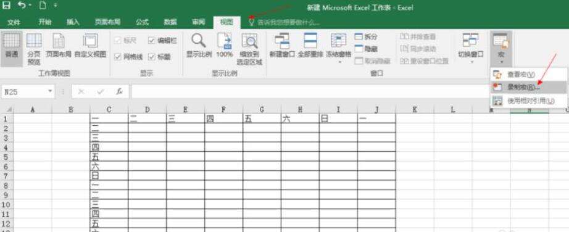The image size is (569, 232).
Task: Click 缩放到选定区域 zoom to selection
Action: 249,49
